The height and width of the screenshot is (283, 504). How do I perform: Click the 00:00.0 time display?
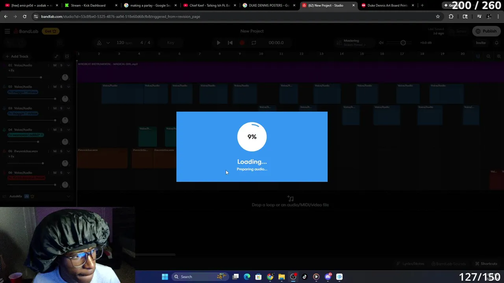click(276, 42)
